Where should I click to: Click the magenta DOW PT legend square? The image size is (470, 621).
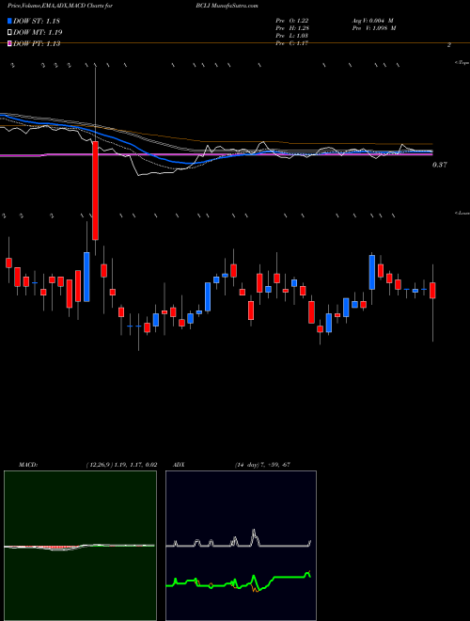coord(9,43)
